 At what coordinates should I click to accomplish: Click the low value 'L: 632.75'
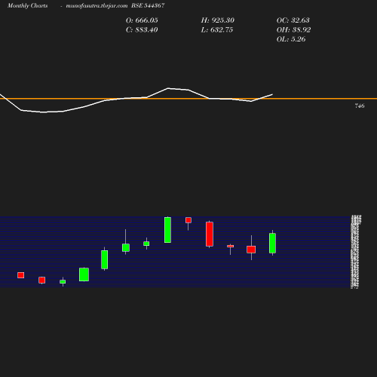point(217,29)
